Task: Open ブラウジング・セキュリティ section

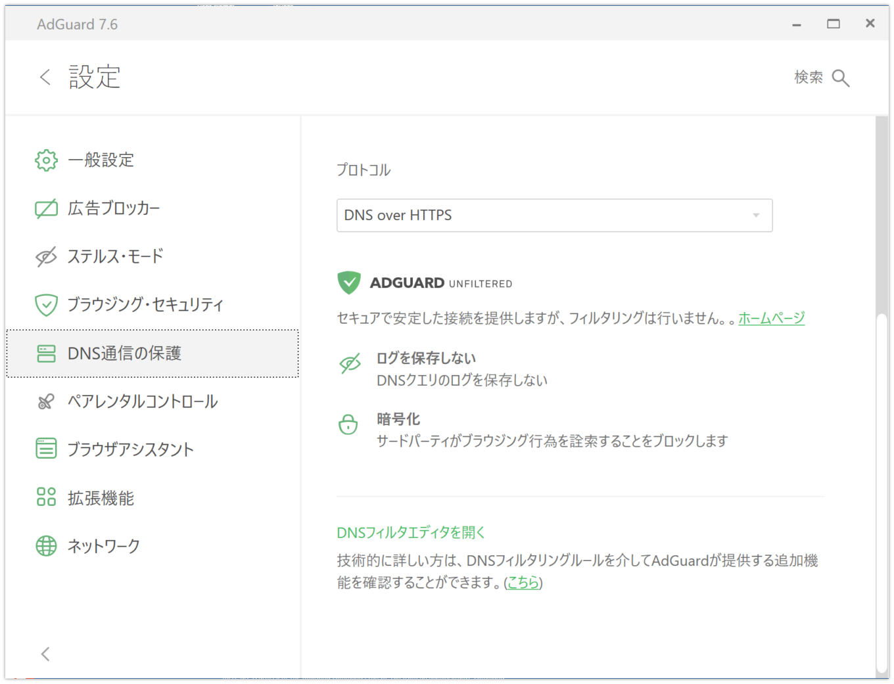Action: pos(153,305)
